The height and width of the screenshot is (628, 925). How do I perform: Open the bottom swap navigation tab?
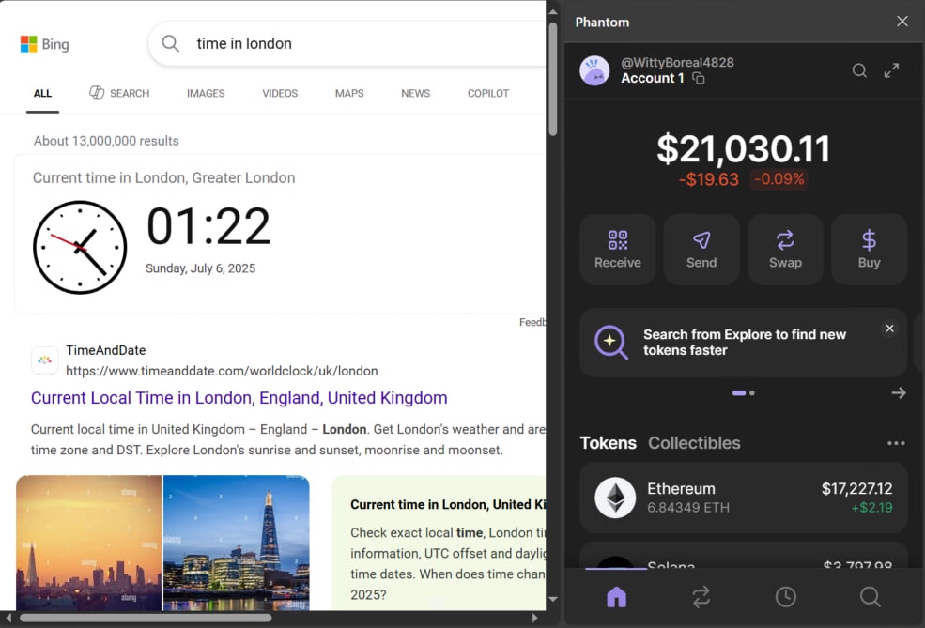701,596
